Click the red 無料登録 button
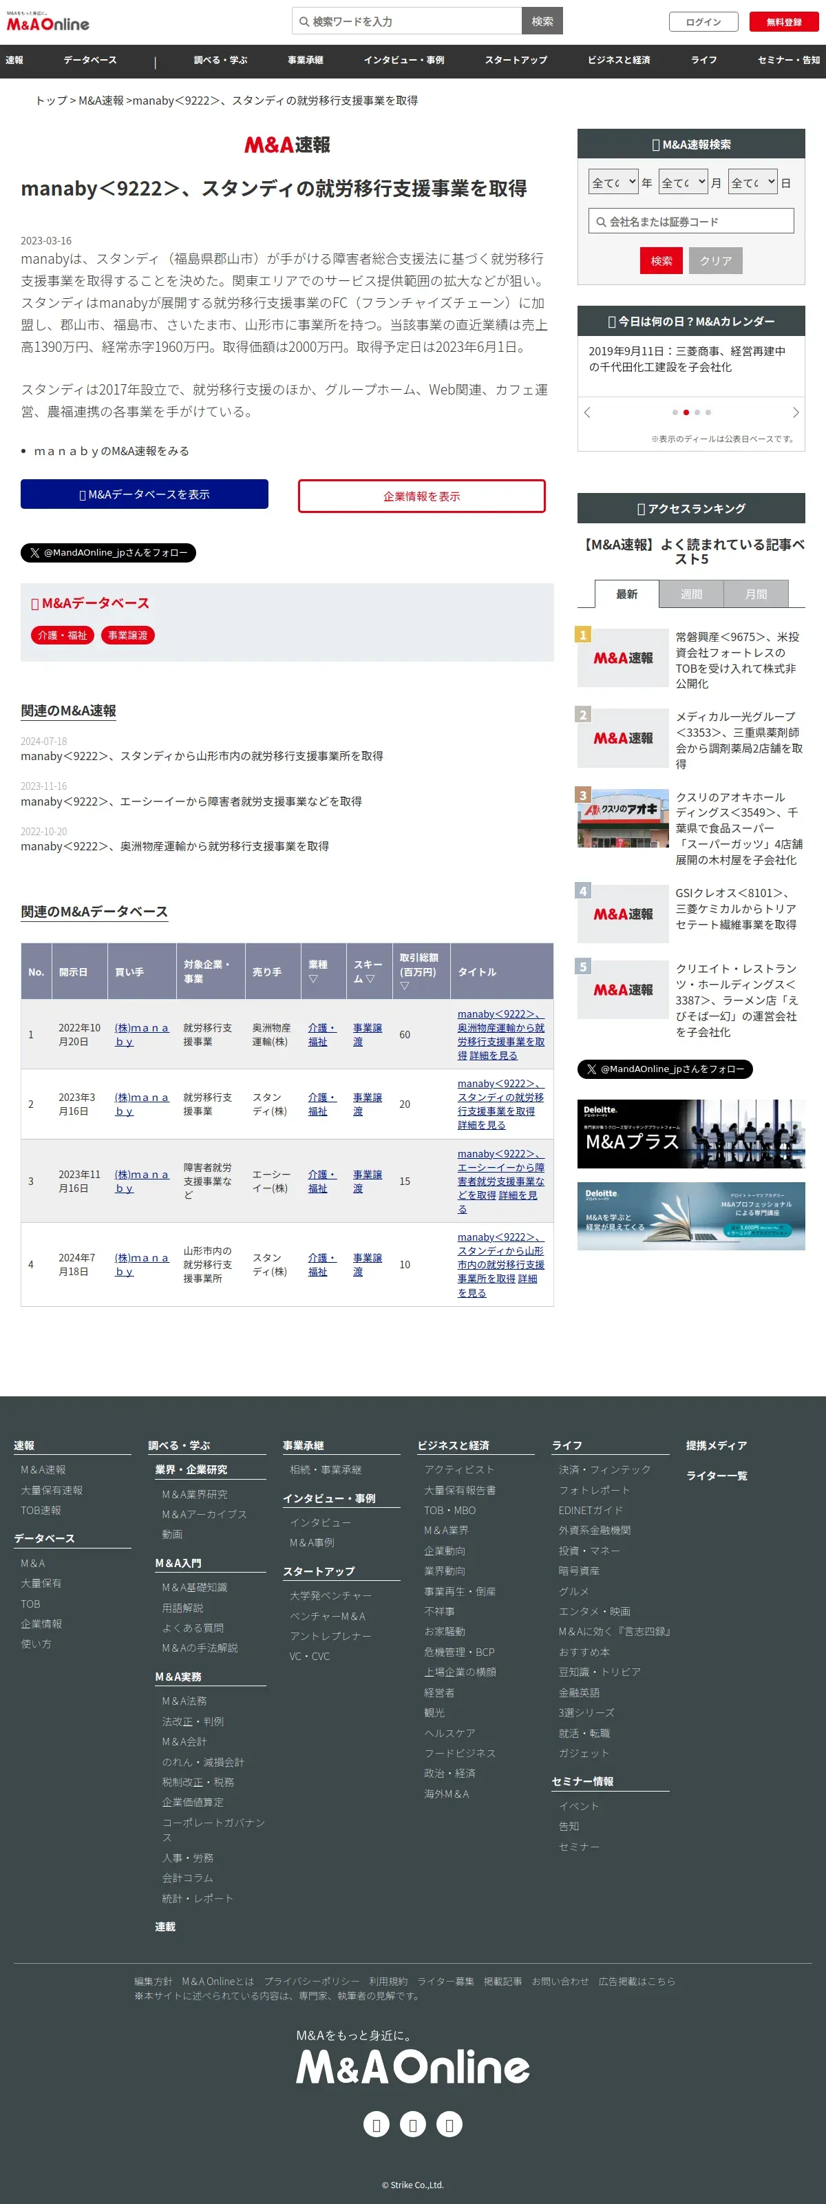Viewport: 826px width, 2204px height. point(784,22)
